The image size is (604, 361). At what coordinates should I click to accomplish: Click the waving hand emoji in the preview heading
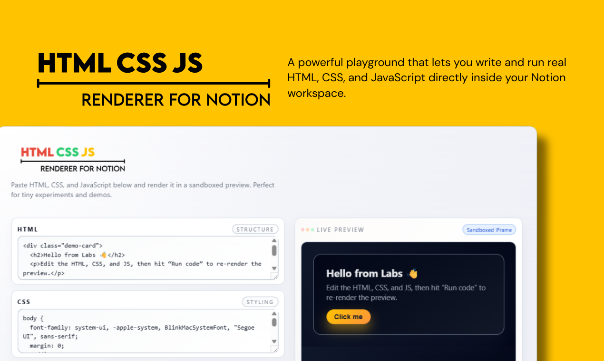(x=413, y=273)
